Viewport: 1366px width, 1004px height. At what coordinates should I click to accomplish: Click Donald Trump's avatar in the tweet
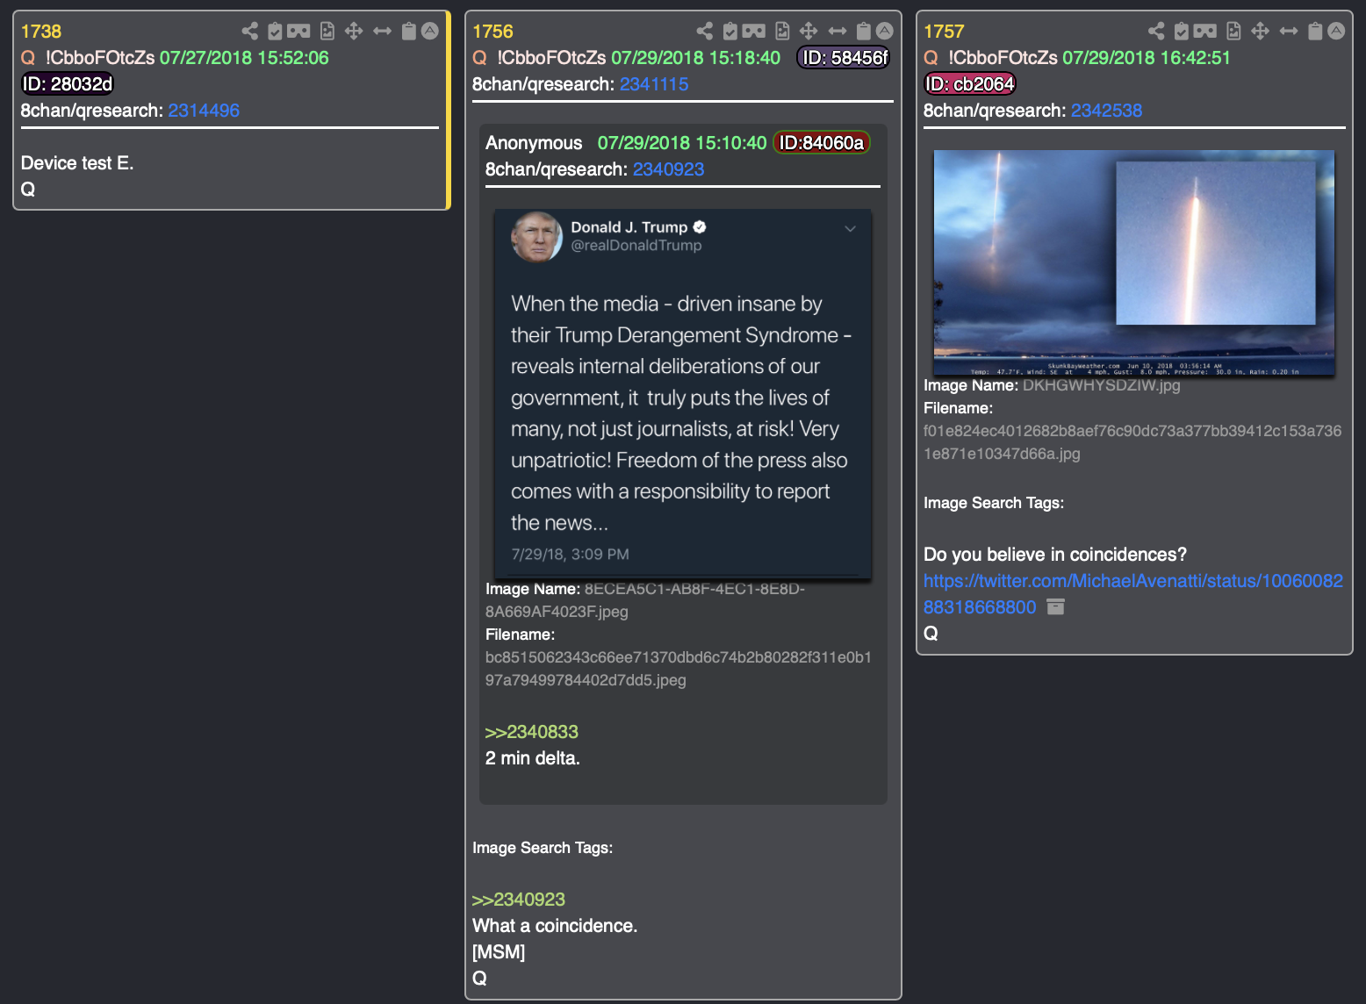pyautogui.click(x=536, y=237)
